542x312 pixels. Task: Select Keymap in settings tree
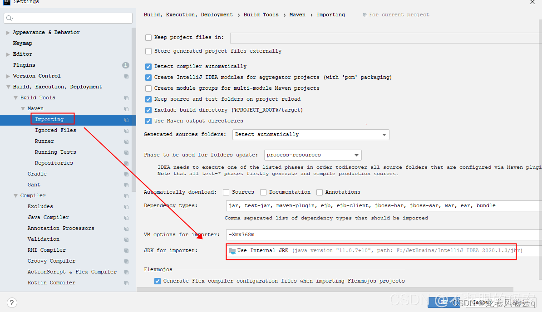tap(22, 43)
